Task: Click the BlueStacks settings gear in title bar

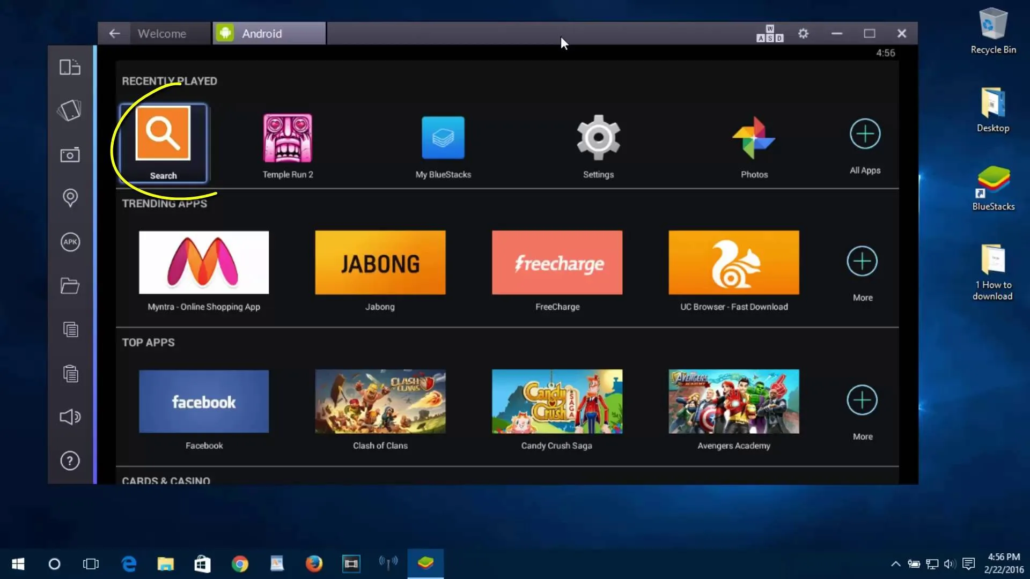Action: point(803,34)
